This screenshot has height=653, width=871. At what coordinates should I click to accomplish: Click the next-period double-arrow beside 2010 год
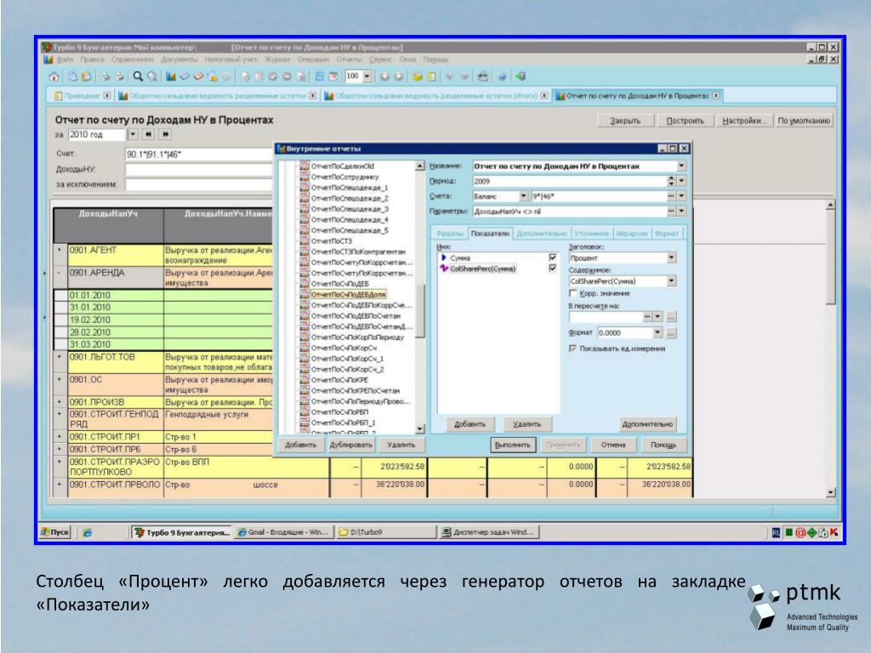click(x=165, y=134)
